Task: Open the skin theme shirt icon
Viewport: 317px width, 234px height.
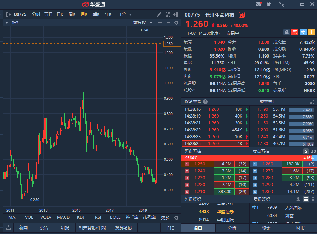Action: pos(269,4)
